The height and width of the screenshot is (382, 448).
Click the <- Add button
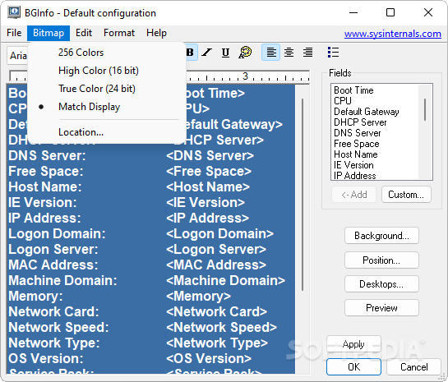pyautogui.click(x=353, y=195)
